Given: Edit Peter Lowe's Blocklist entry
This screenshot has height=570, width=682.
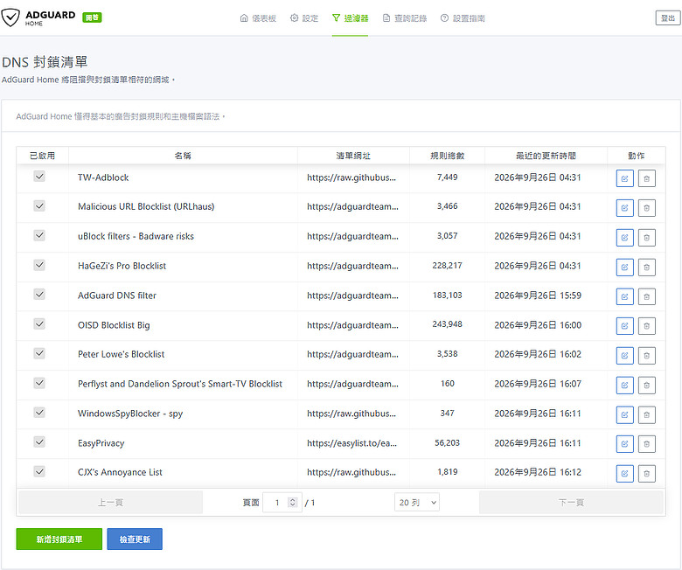Looking at the screenshot, I should coord(624,355).
